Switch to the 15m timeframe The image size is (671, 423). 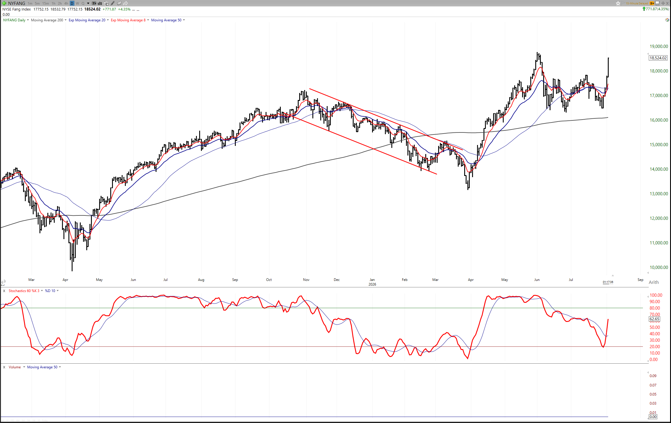tap(45, 4)
